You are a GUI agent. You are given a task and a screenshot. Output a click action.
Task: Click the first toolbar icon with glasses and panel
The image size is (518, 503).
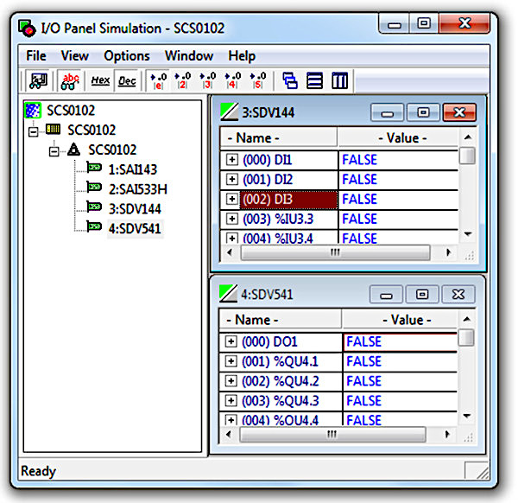(39, 80)
